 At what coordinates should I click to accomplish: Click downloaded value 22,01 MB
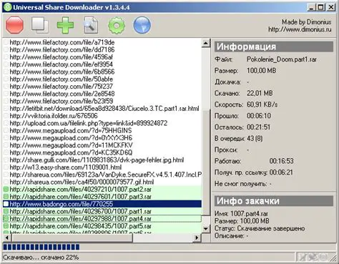coord(260,93)
